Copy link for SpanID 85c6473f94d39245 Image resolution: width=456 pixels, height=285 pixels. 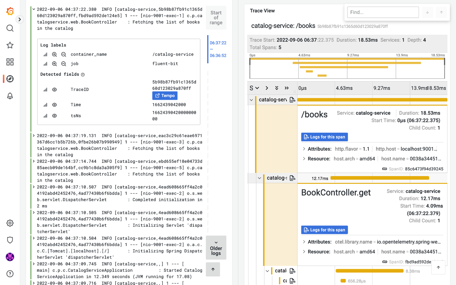[384, 169]
